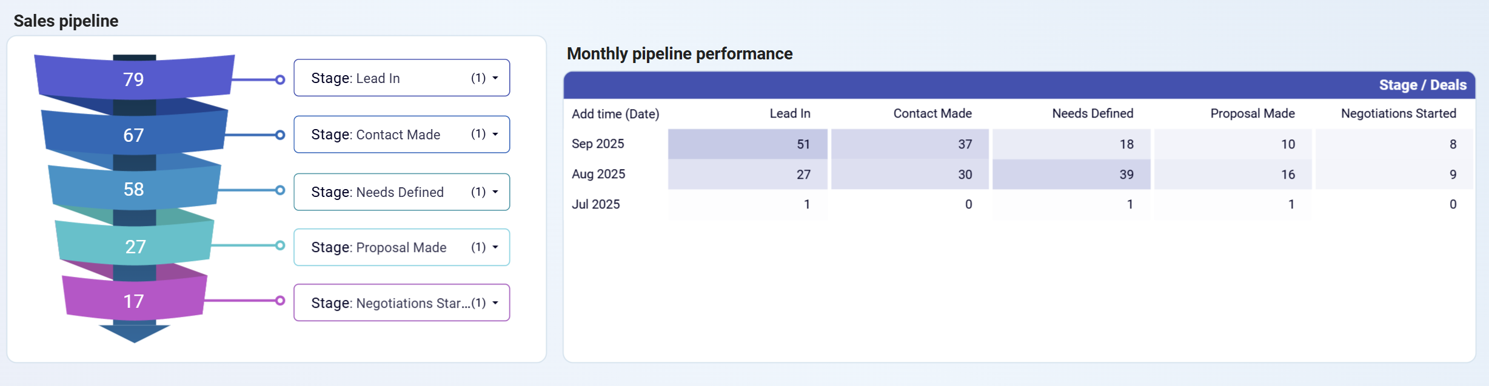Click the Aug 2025 Needs Defined cell

pyautogui.click(x=1071, y=175)
